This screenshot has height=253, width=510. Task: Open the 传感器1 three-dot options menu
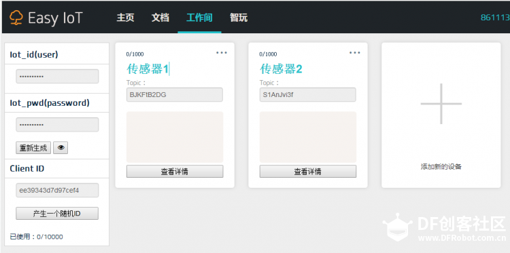222,52
